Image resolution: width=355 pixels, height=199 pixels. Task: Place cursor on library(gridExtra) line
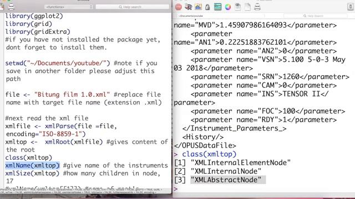38,32
